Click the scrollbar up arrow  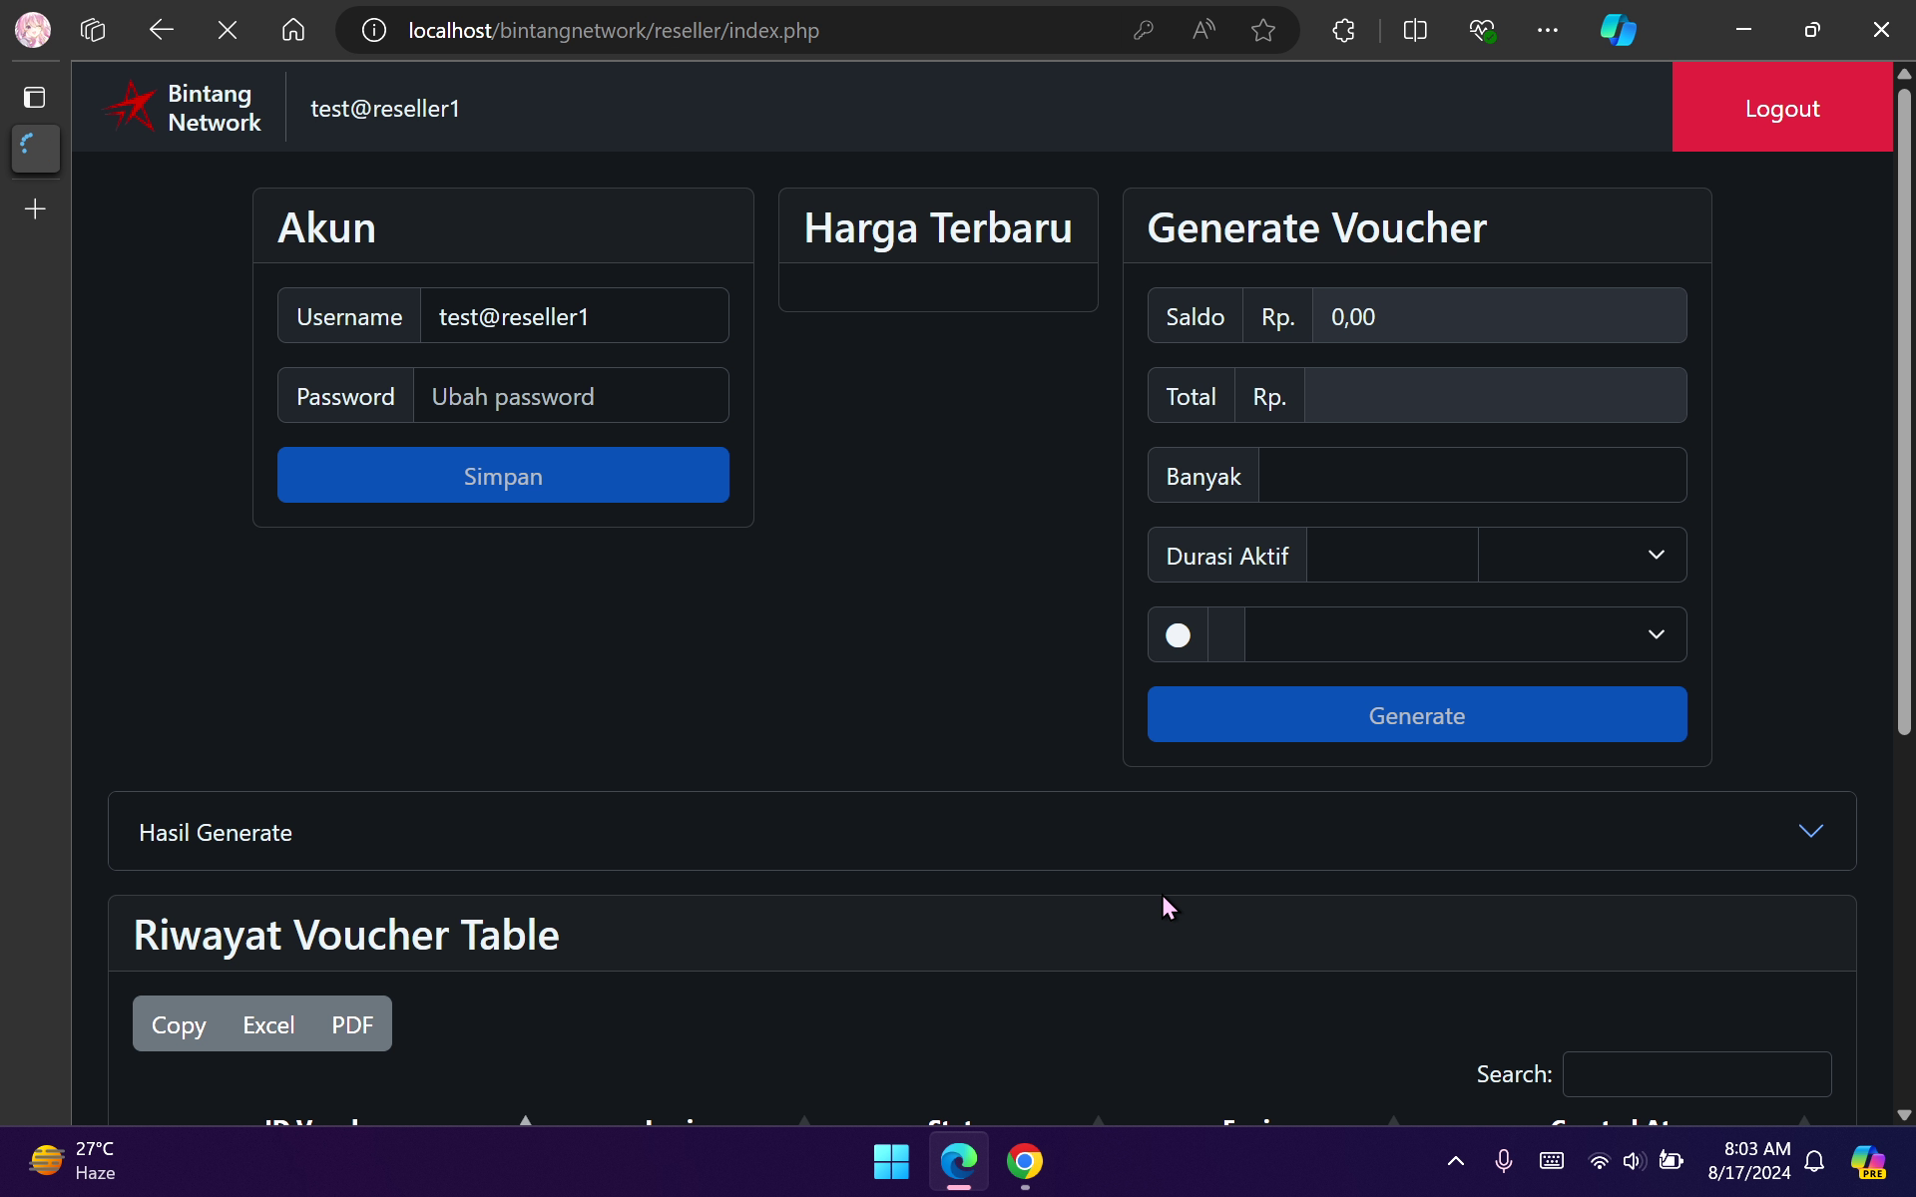click(1904, 73)
